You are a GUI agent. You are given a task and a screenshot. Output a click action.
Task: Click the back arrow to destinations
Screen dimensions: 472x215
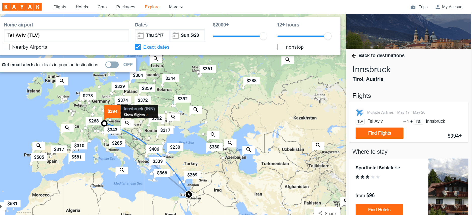354,56
